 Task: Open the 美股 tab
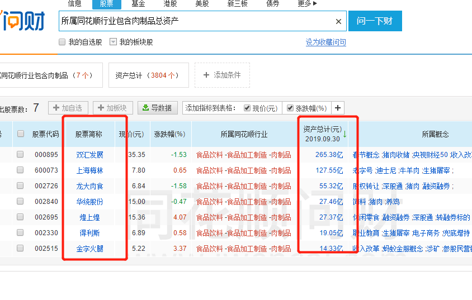click(202, 3)
